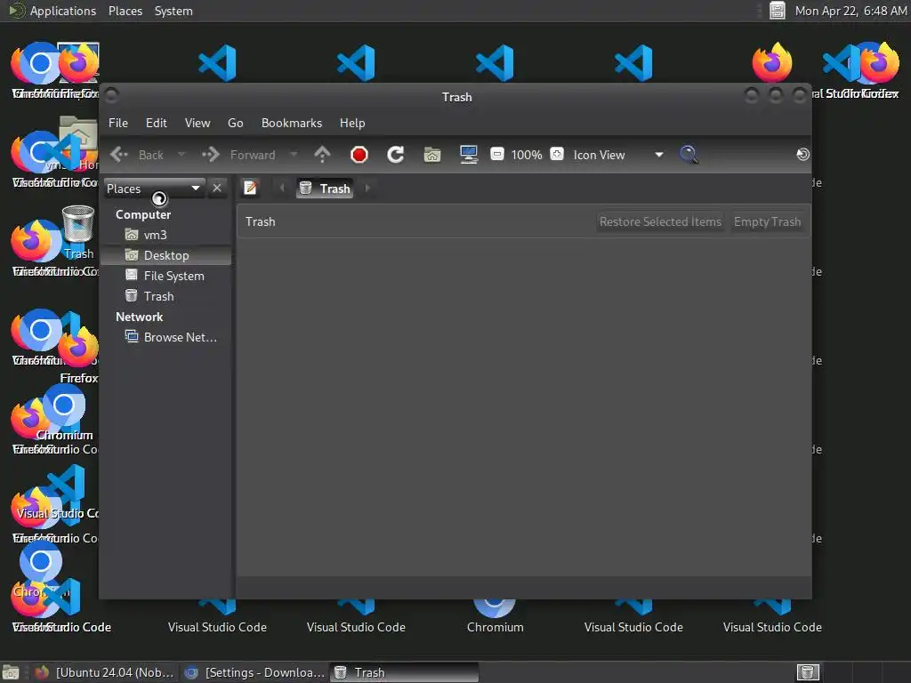Close the side pane with X
This screenshot has height=683, width=911.
point(217,189)
